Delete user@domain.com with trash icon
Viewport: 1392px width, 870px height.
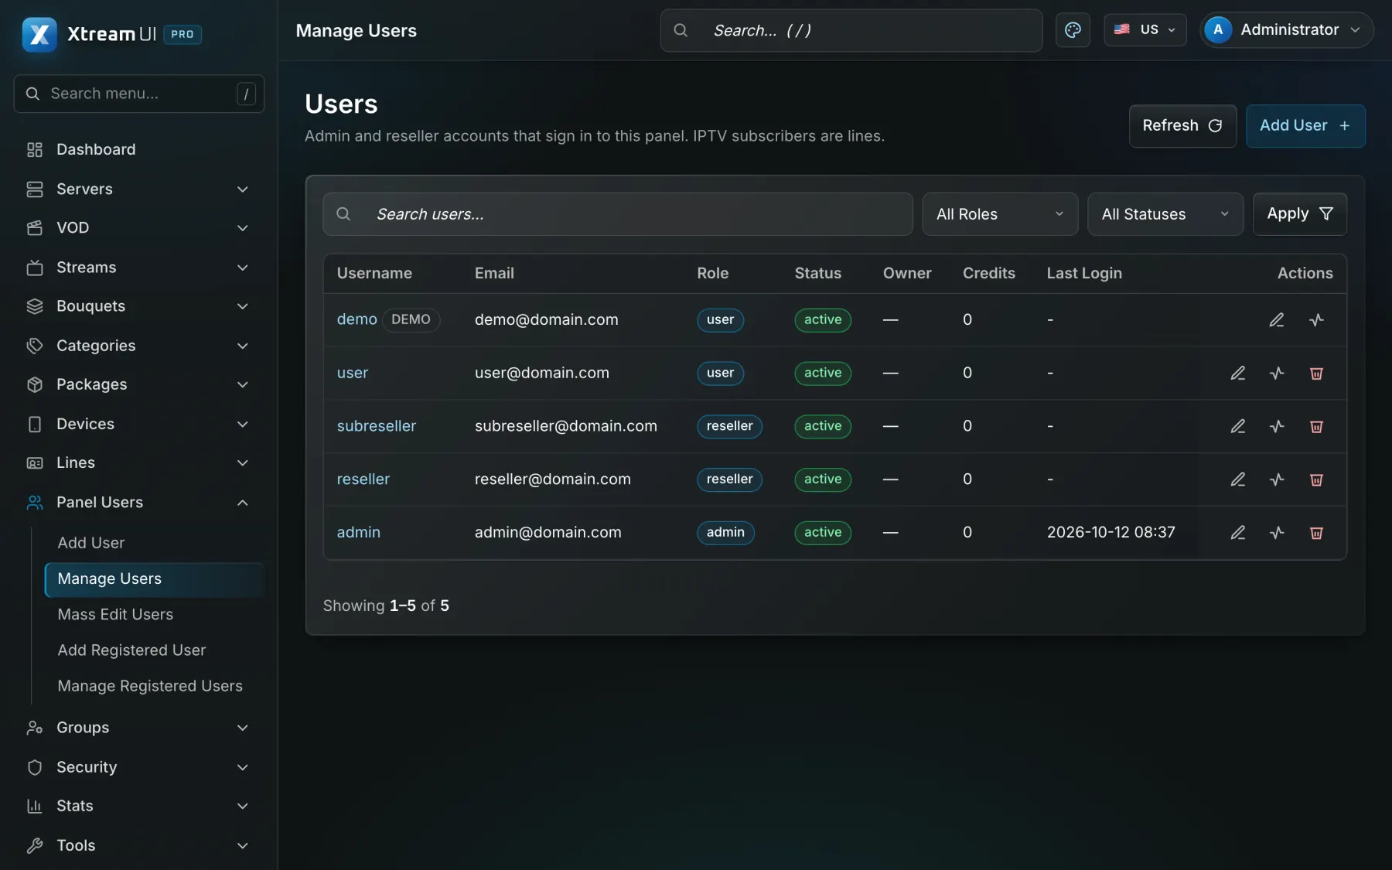[x=1316, y=374]
